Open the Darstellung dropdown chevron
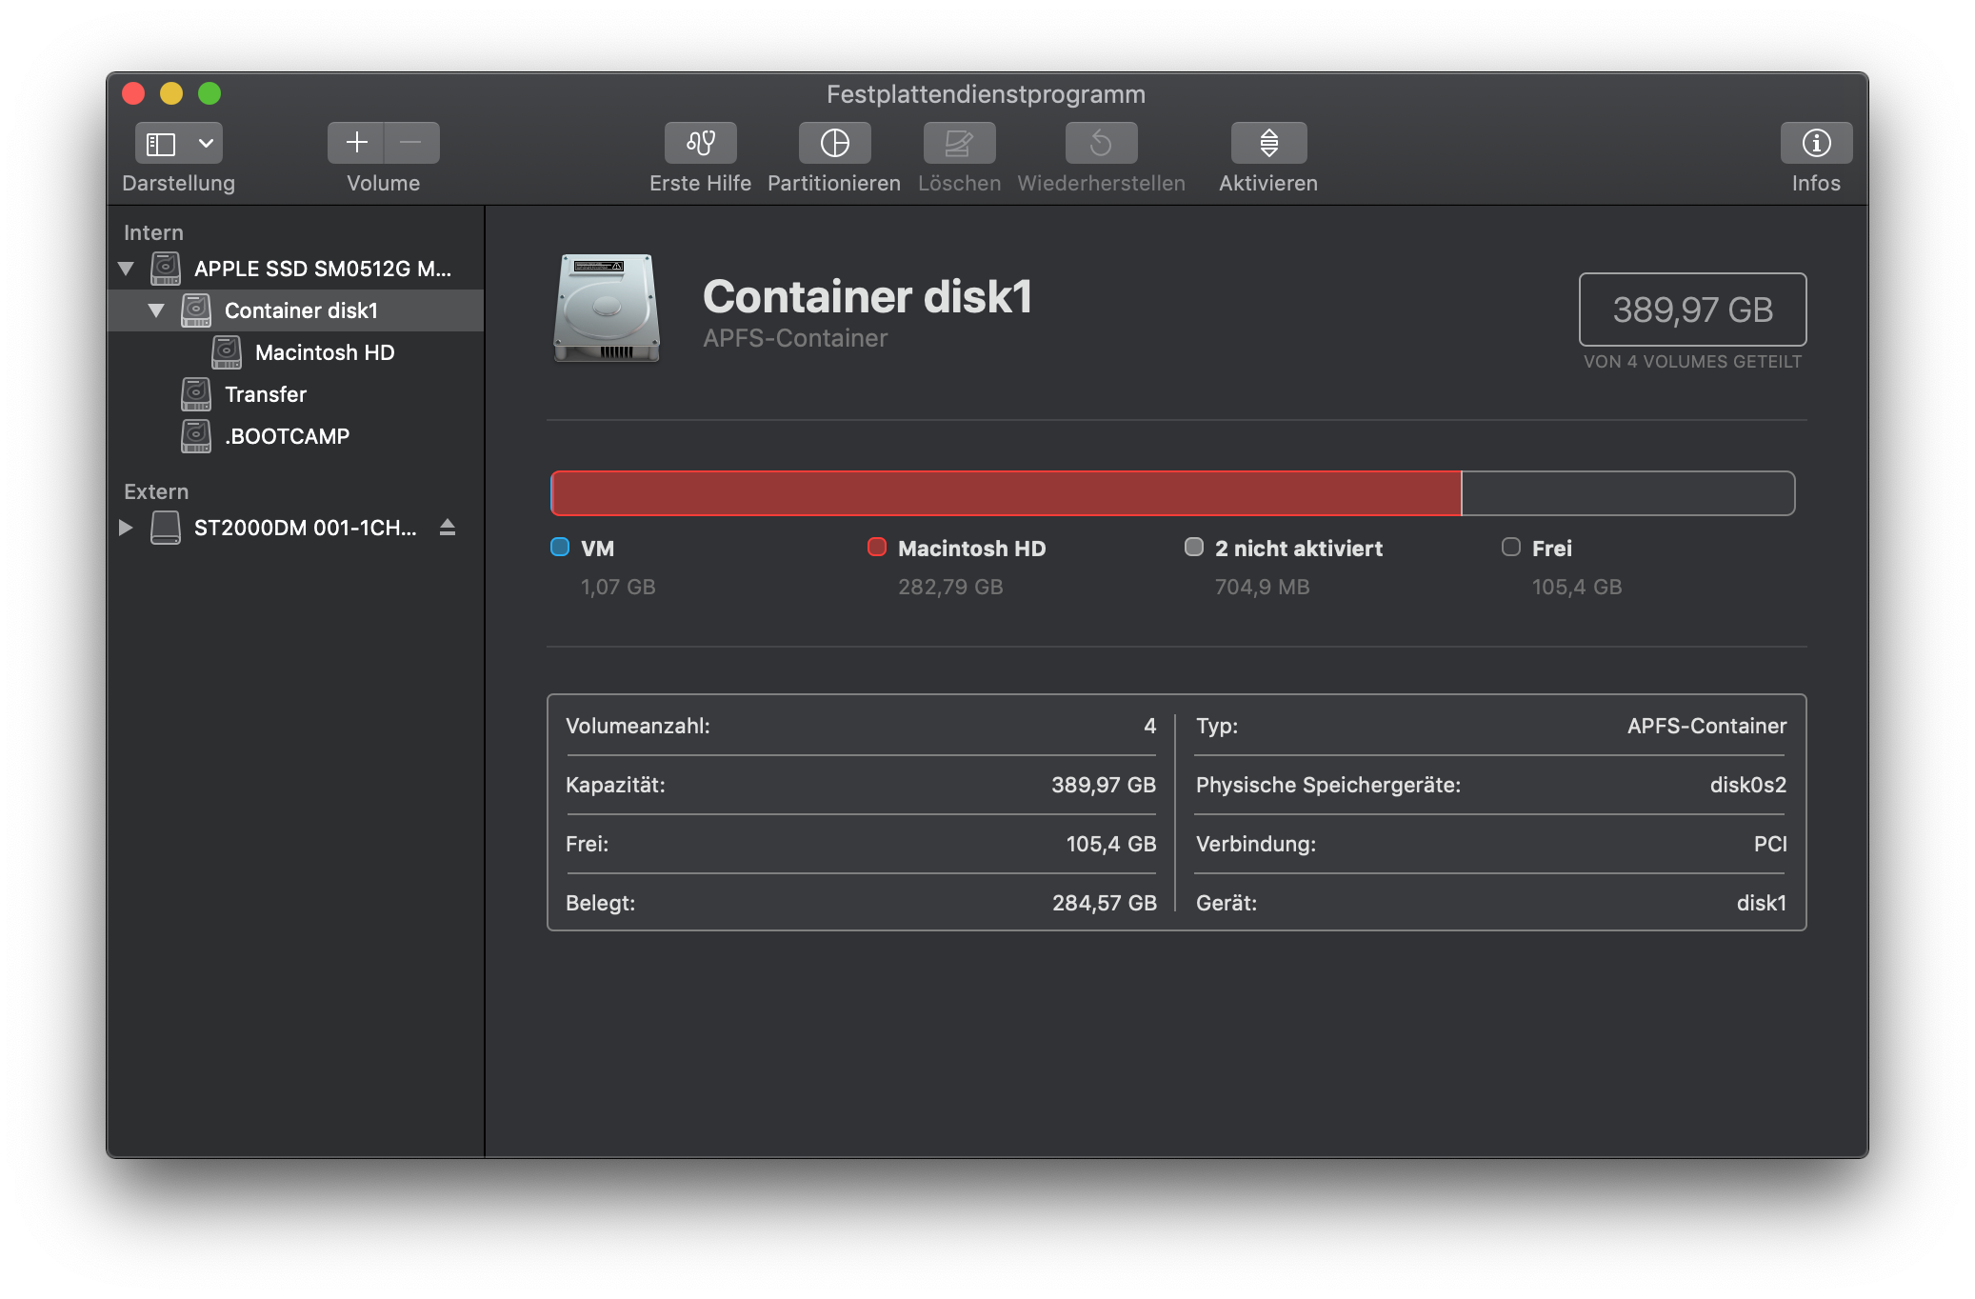This screenshot has width=1975, height=1299. pyautogui.click(x=206, y=144)
